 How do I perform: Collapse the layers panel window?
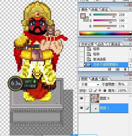(126, 74)
